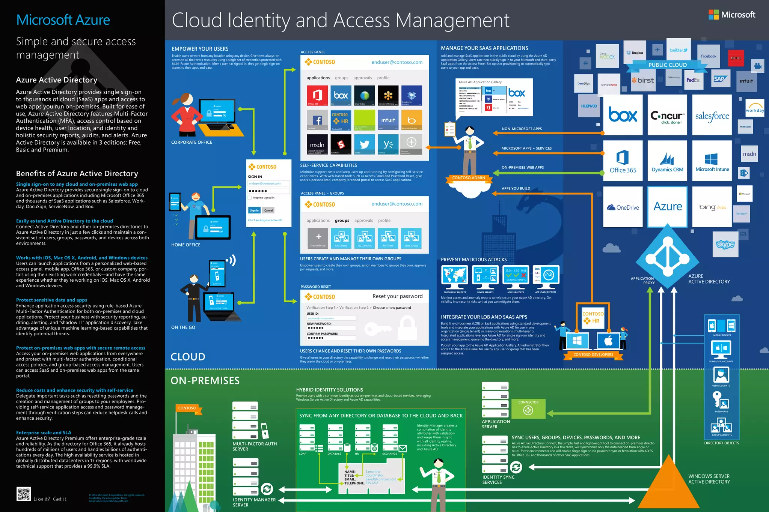Launch the Twitter app tile
This screenshot has width=769, height=512.
(364, 144)
